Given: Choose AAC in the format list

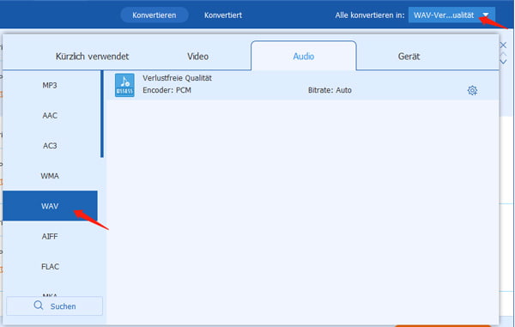Looking at the screenshot, I should (x=50, y=116).
